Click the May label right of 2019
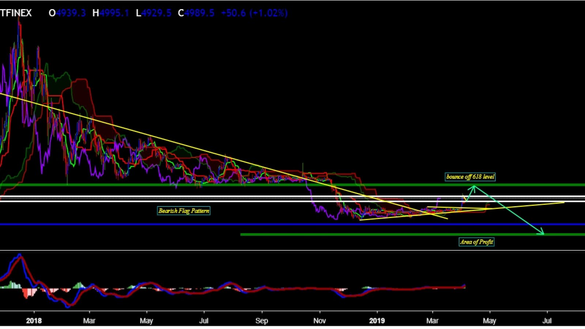The height and width of the screenshot is (329, 585). pos(490,321)
